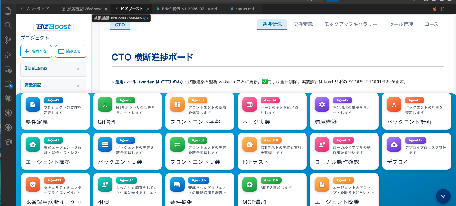This screenshot has height=206, width=456.
Task: Collapse the agent panel with chevron-down button
Action: pos(443,196)
